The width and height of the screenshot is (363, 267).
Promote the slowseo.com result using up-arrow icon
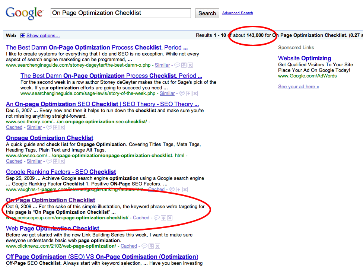56,161
